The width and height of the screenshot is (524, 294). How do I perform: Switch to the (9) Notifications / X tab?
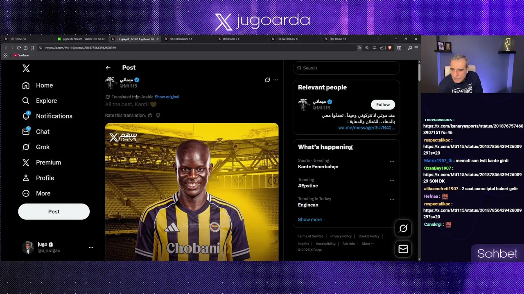(181, 39)
